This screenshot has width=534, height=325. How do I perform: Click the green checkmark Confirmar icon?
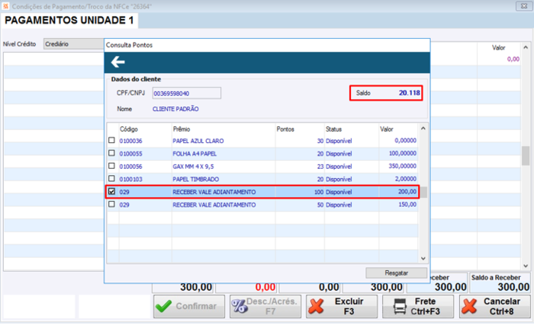pyautogui.click(x=163, y=306)
